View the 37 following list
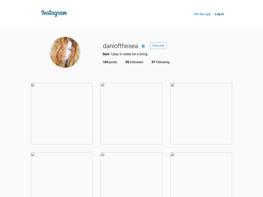This screenshot has width=263, height=197. 160,62
